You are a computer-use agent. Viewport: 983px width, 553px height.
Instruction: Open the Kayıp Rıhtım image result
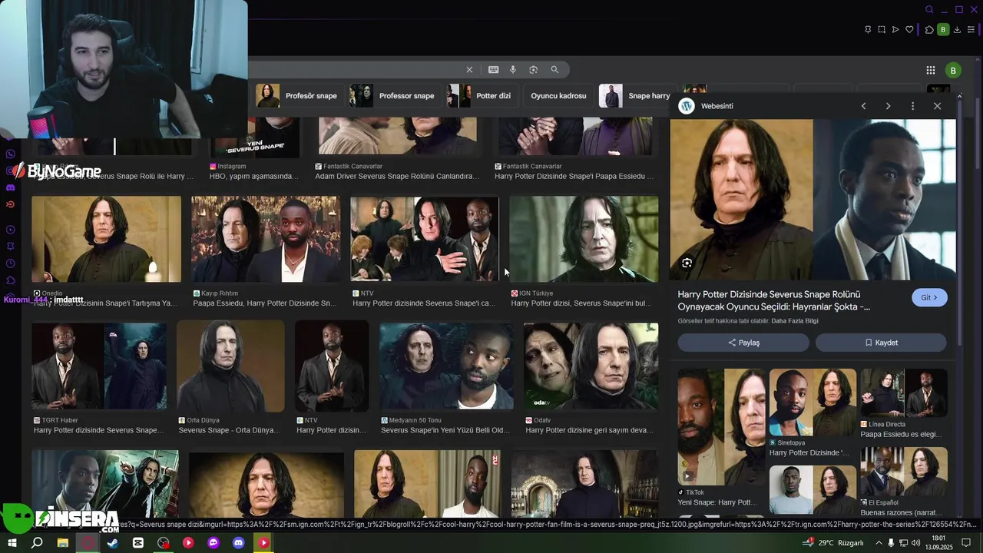(x=266, y=239)
